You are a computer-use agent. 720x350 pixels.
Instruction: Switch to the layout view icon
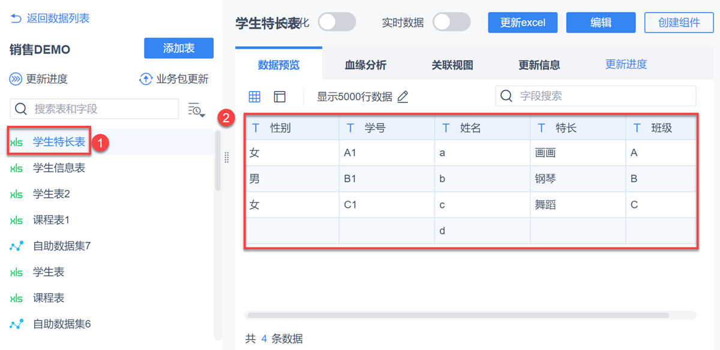pos(280,96)
